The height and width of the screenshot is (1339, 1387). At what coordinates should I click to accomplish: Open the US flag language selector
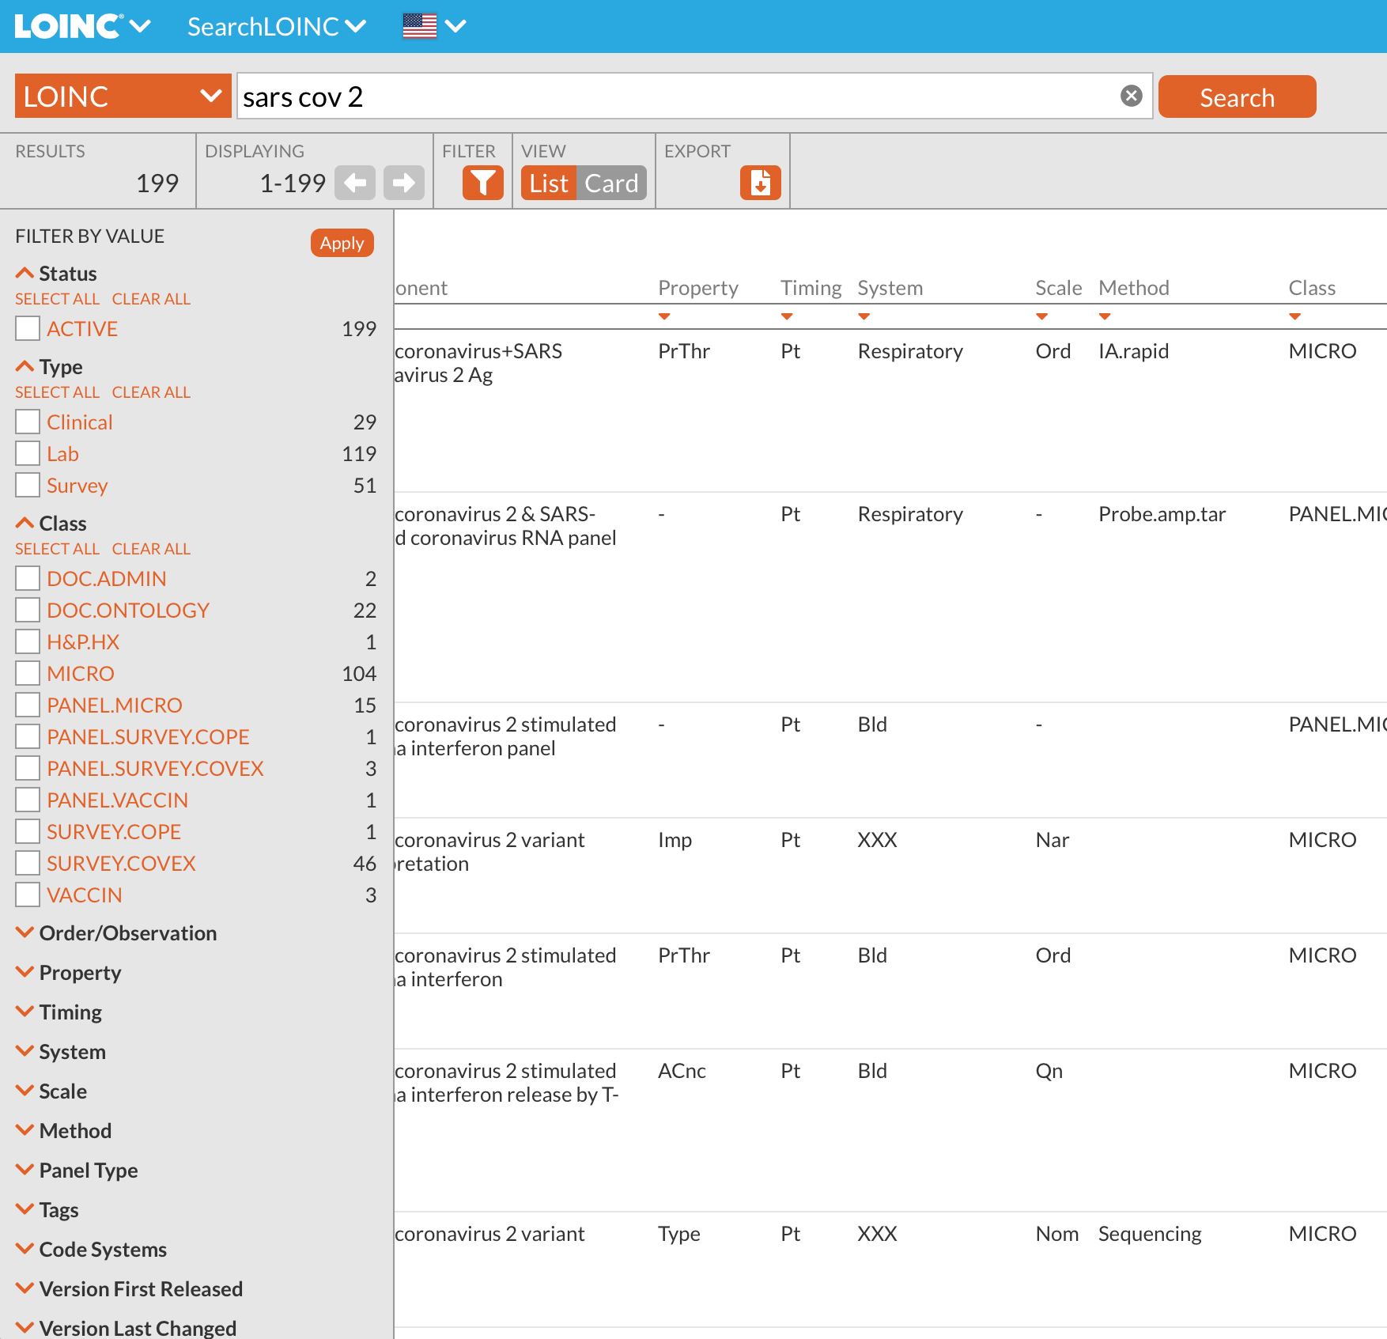coord(434,26)
